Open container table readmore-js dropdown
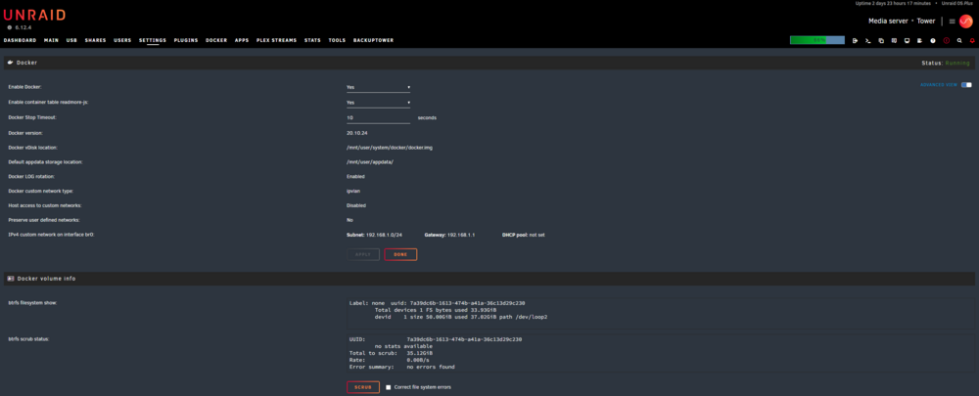 pos(378,103)
